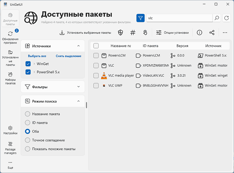Open toolbar overflow three-dots menu
The width and height of the screenshot is (234, 173).
(x=225, y=33)
